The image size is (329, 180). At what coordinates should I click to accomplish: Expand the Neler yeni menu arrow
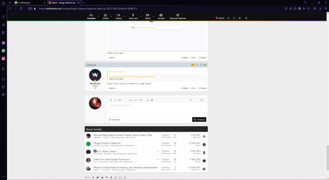click(x=140, y=16)
